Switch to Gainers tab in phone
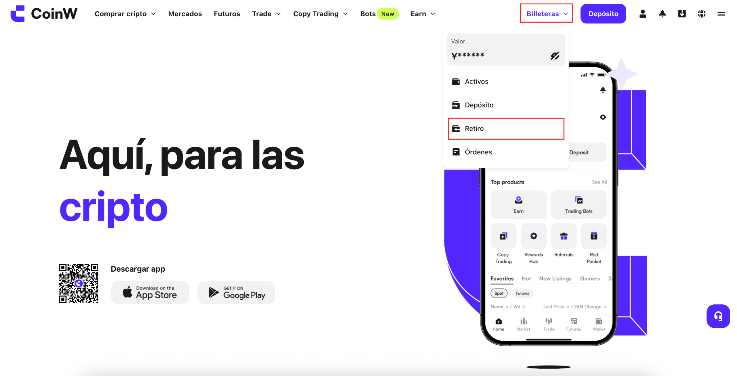Screen dimensions: 737x376 (x=590, y=278)
